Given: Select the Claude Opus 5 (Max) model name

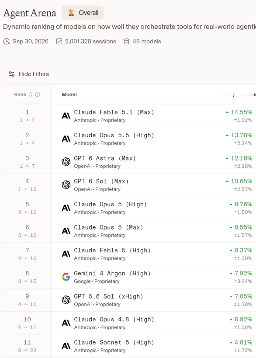Looking at the screenshot, I should [x=109, y=228].
